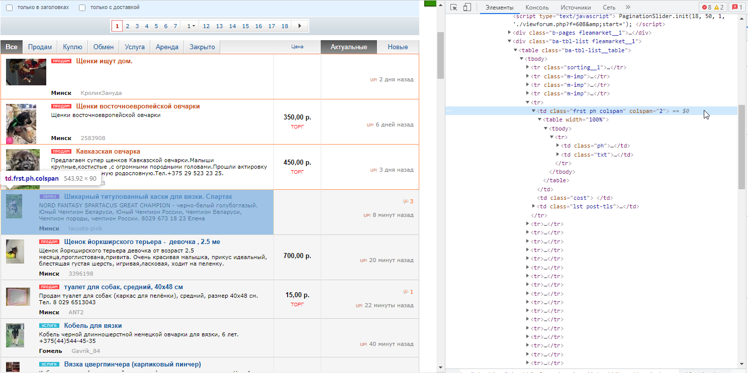
Task: Open user profile КроликЗануда
Action: tap(101, 93)
